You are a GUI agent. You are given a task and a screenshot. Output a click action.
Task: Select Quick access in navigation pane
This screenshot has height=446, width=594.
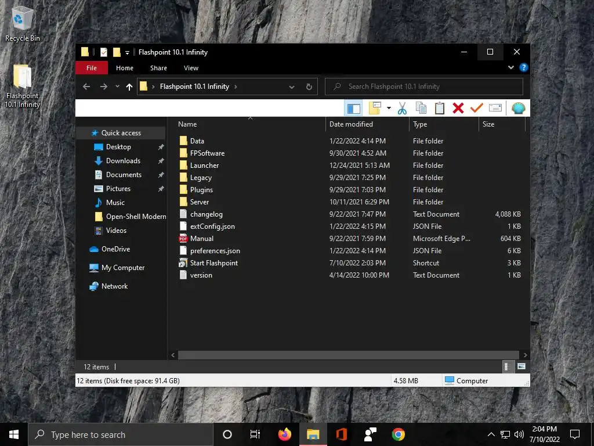coord(121,133)
